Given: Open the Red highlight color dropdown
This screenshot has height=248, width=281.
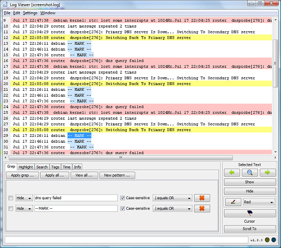Looking at the screenshot, I should click(259, 202).
